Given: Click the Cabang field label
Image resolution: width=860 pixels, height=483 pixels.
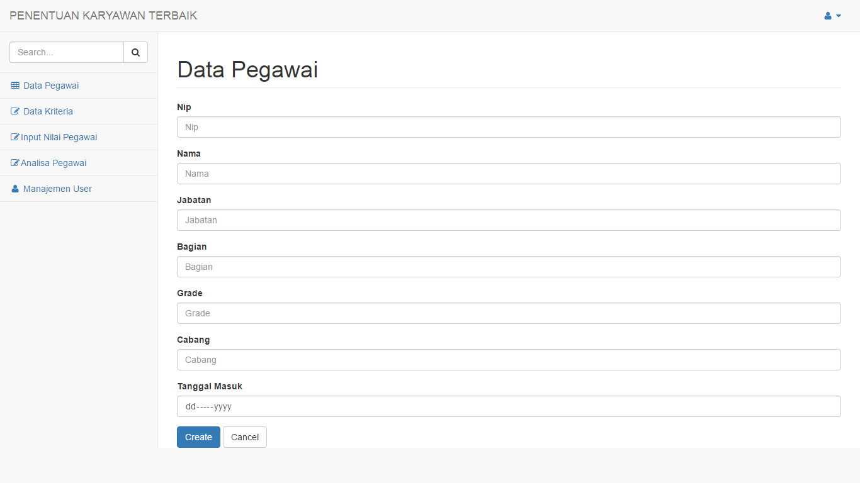Looking at the screenshot, I should pos(193,340).
